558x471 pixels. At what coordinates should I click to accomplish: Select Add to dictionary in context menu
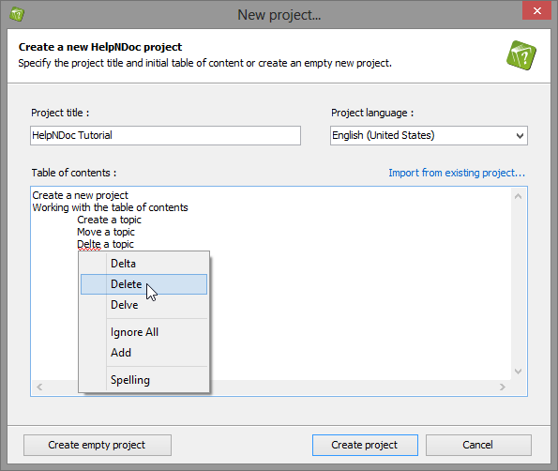pyautogui.click(x=143, y=353)
